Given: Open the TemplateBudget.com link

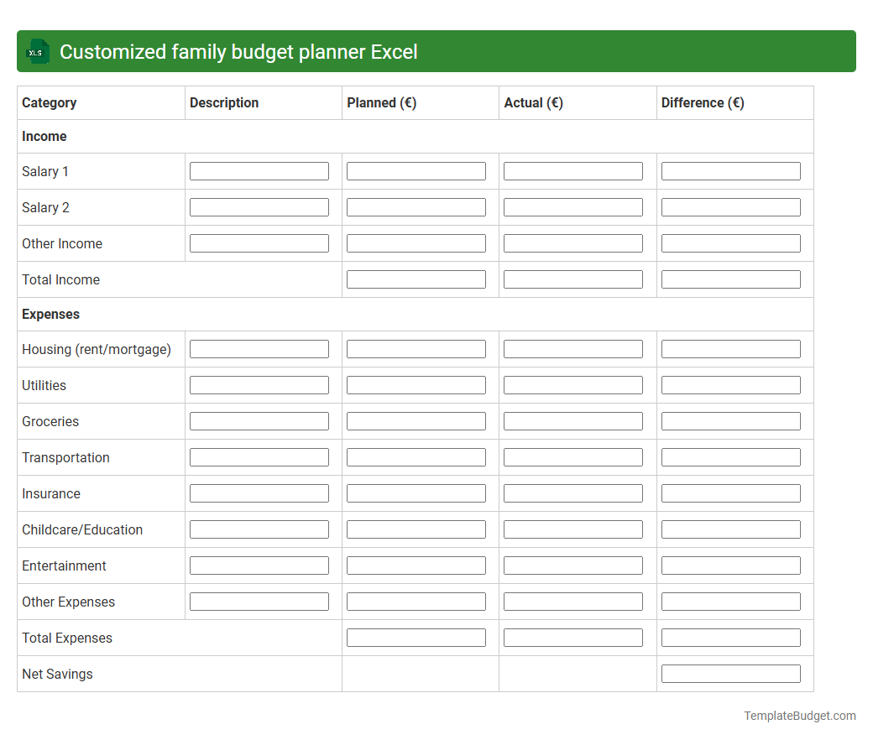Looking at the screenshot, I should 799,716.
